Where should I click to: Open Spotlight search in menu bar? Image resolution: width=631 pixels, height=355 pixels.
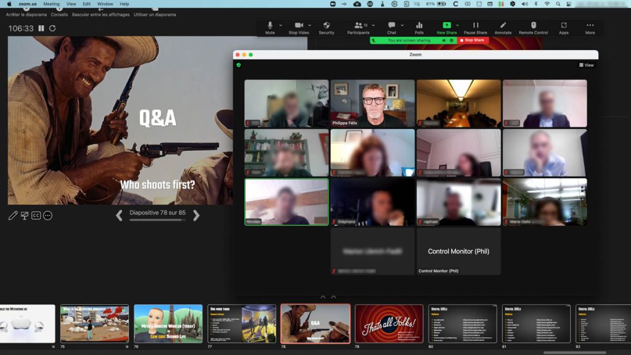click(558, 4)
